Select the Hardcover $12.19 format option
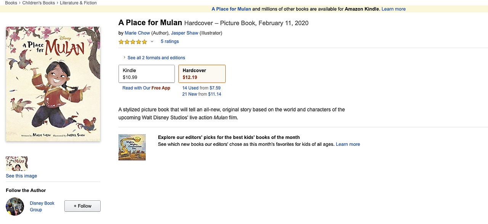Viewport: 488px width, 224px height. (x=202, y=74)
